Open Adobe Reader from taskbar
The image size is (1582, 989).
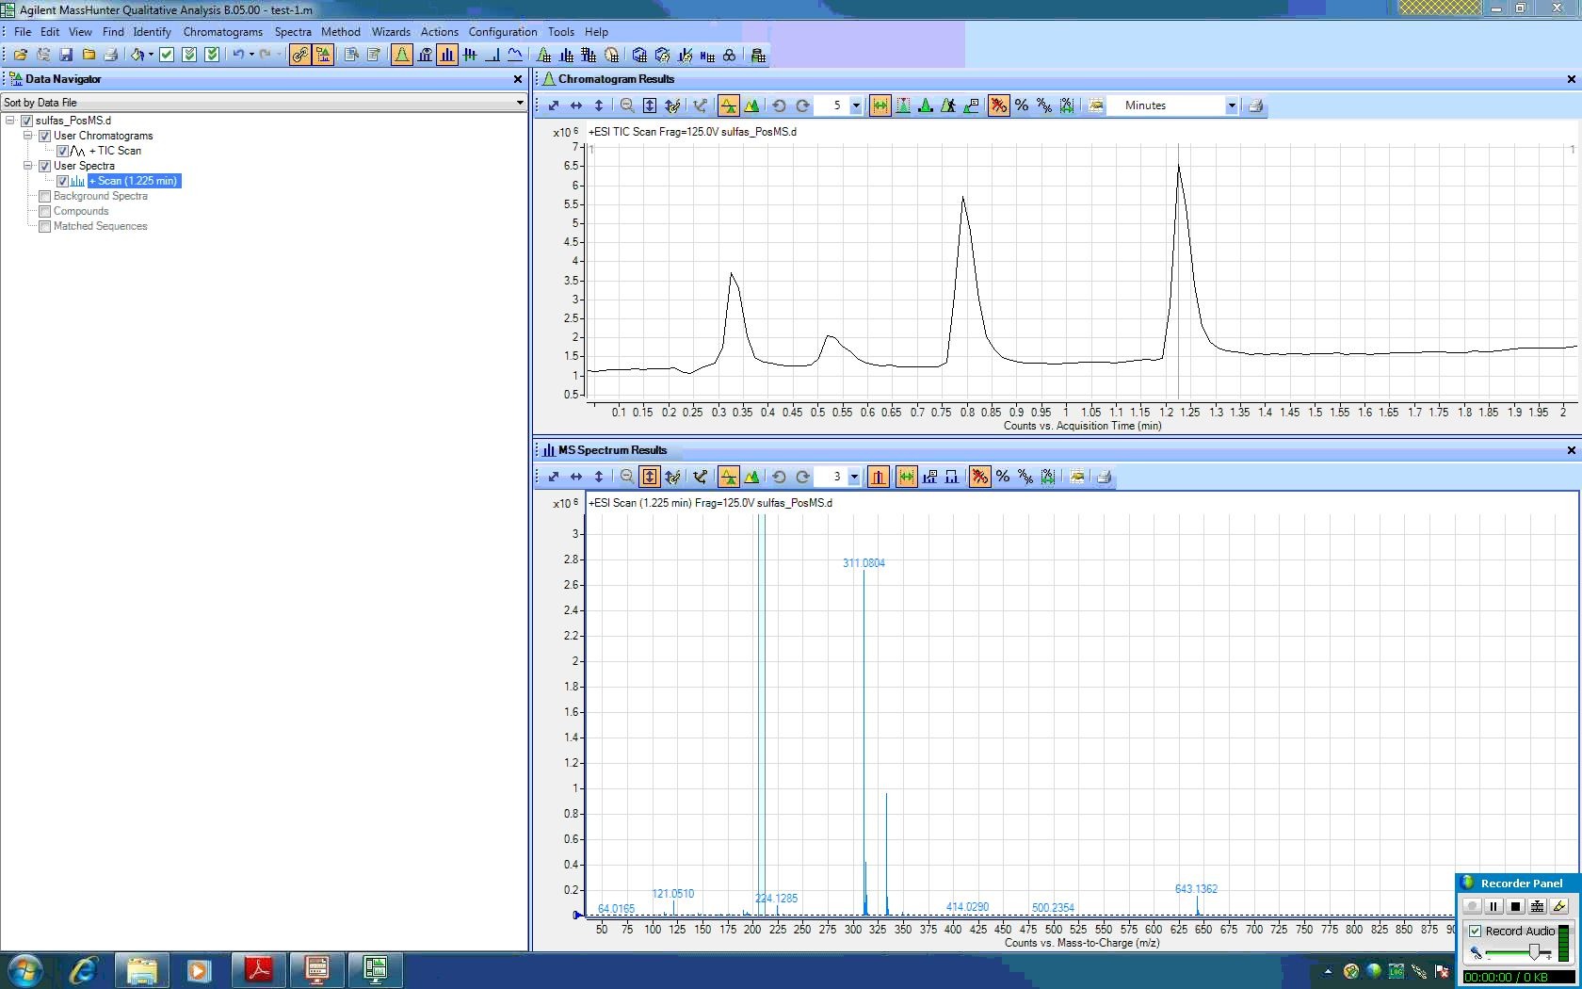[x=259, y=970]
